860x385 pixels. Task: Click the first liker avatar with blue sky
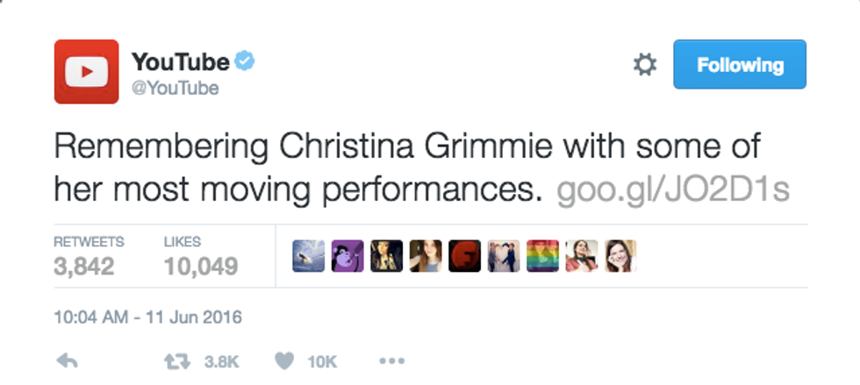[x=308, y=255]
